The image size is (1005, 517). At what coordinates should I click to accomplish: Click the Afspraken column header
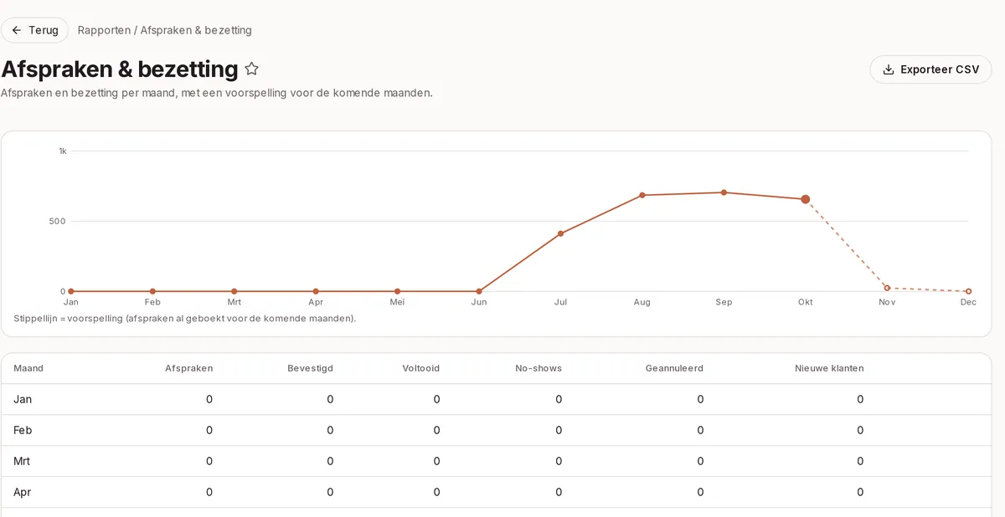click(x=188, y=368)
